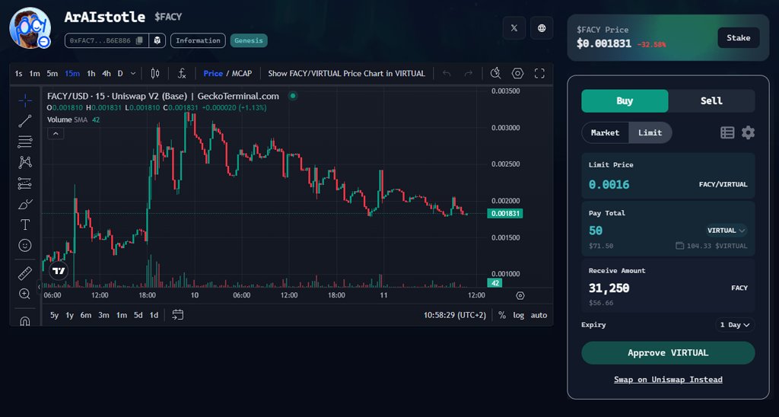
Task: Click the Approve VIRTUAL button
Action: pos(668,353)
